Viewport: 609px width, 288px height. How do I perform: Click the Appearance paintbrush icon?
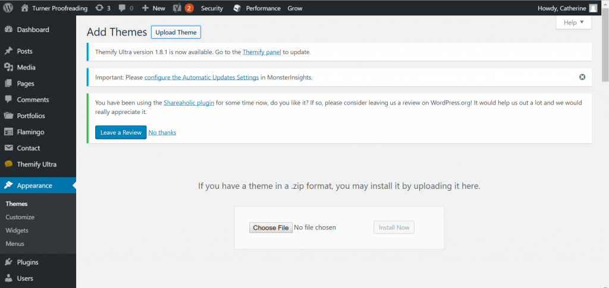8,185
